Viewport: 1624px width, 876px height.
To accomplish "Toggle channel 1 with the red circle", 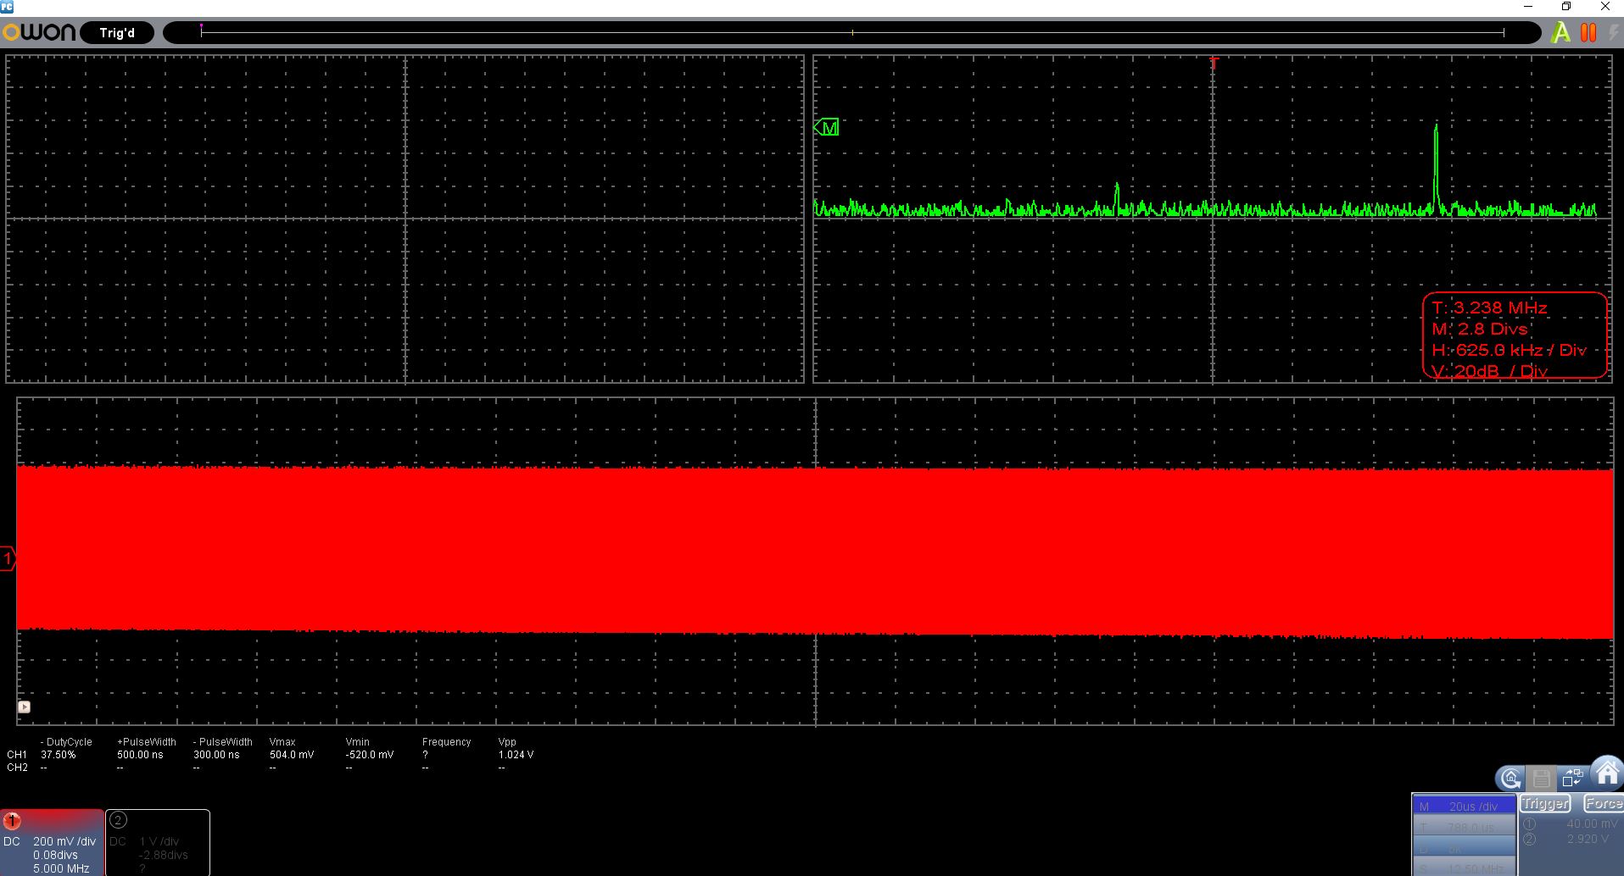I will tap(12, 821).
